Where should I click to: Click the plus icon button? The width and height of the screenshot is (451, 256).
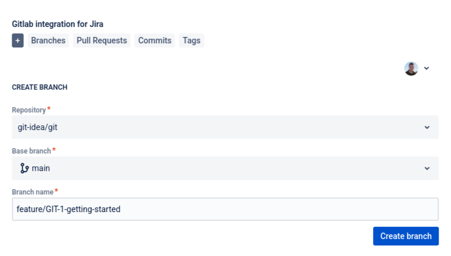[18, 40]
